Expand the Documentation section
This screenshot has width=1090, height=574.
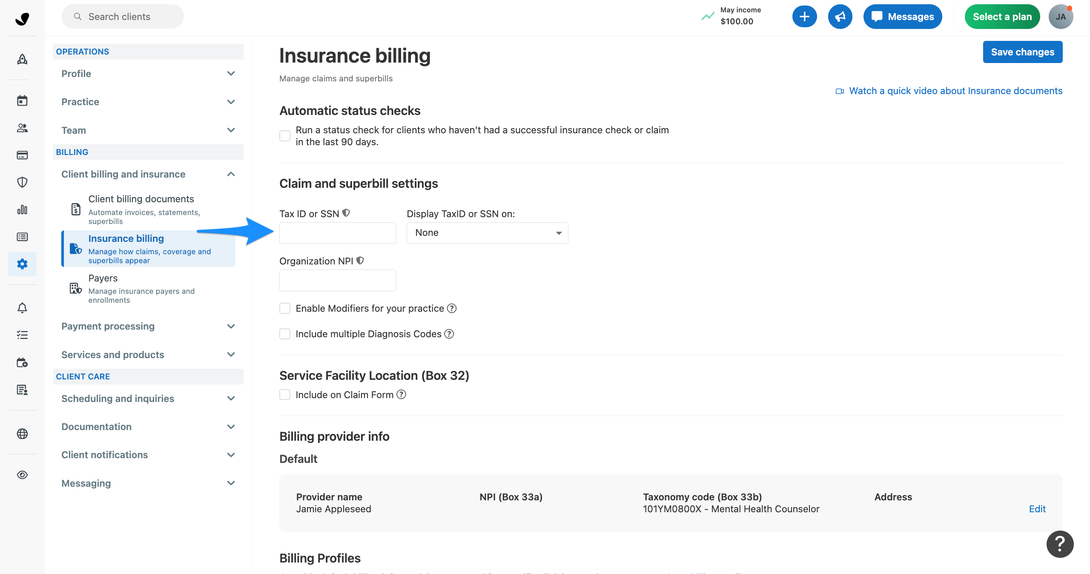tap(148, 427)
